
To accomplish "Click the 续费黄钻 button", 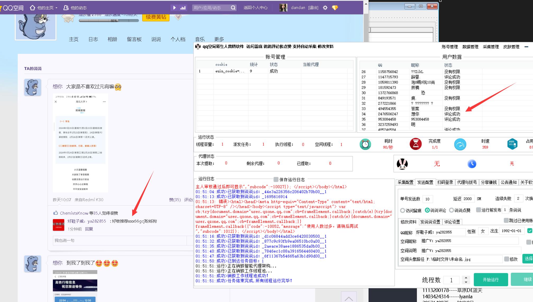I will pos(156,17).
